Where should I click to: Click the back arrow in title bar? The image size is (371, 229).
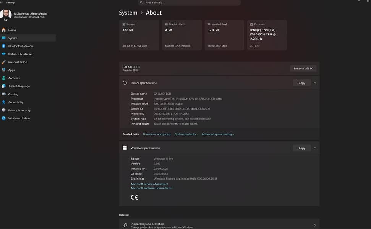tap(1, 2)
